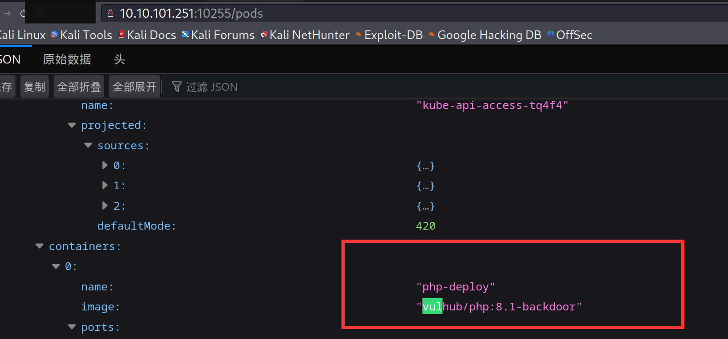Open the Kali Tools bookmark
This screenshot has height=339, width=728.
tap(81, 35)
